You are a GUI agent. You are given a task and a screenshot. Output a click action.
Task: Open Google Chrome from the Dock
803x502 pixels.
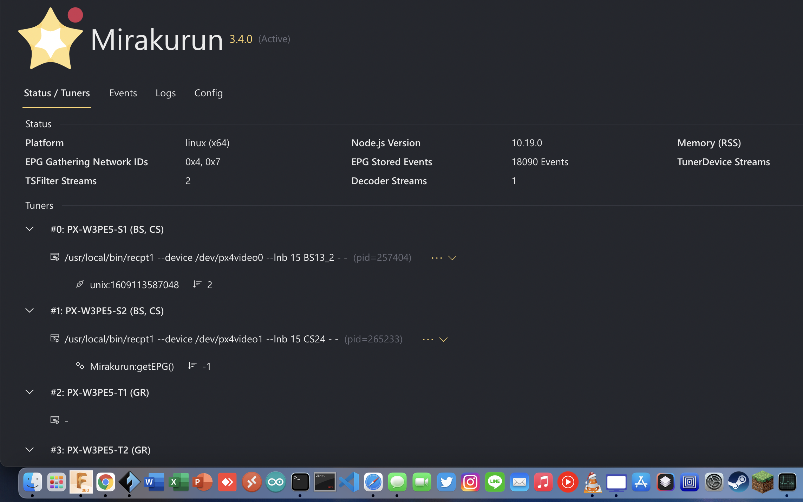[x=106, y=482]
